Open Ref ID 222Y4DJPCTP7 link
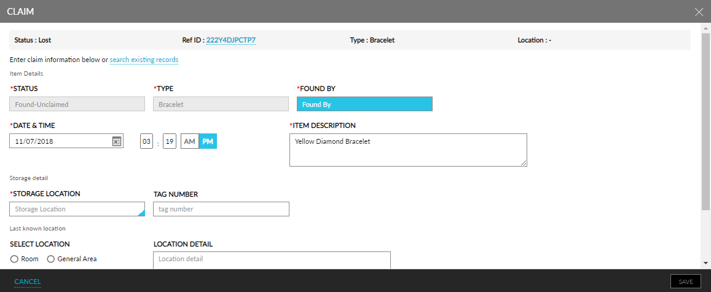Image resolution: width=711 pixels, height=292 pixels. [231, 40]
